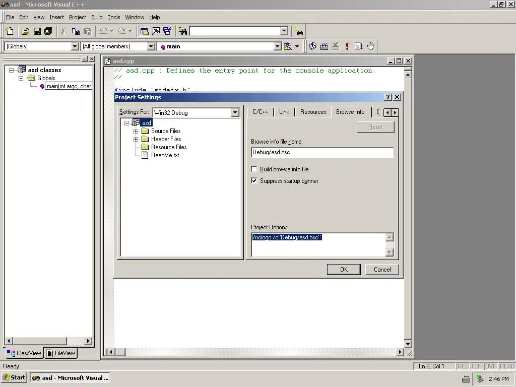Viewport: 516px width, 387px height.
Task: Click the Execute Program exclamation icon
Action: point(347,46)
